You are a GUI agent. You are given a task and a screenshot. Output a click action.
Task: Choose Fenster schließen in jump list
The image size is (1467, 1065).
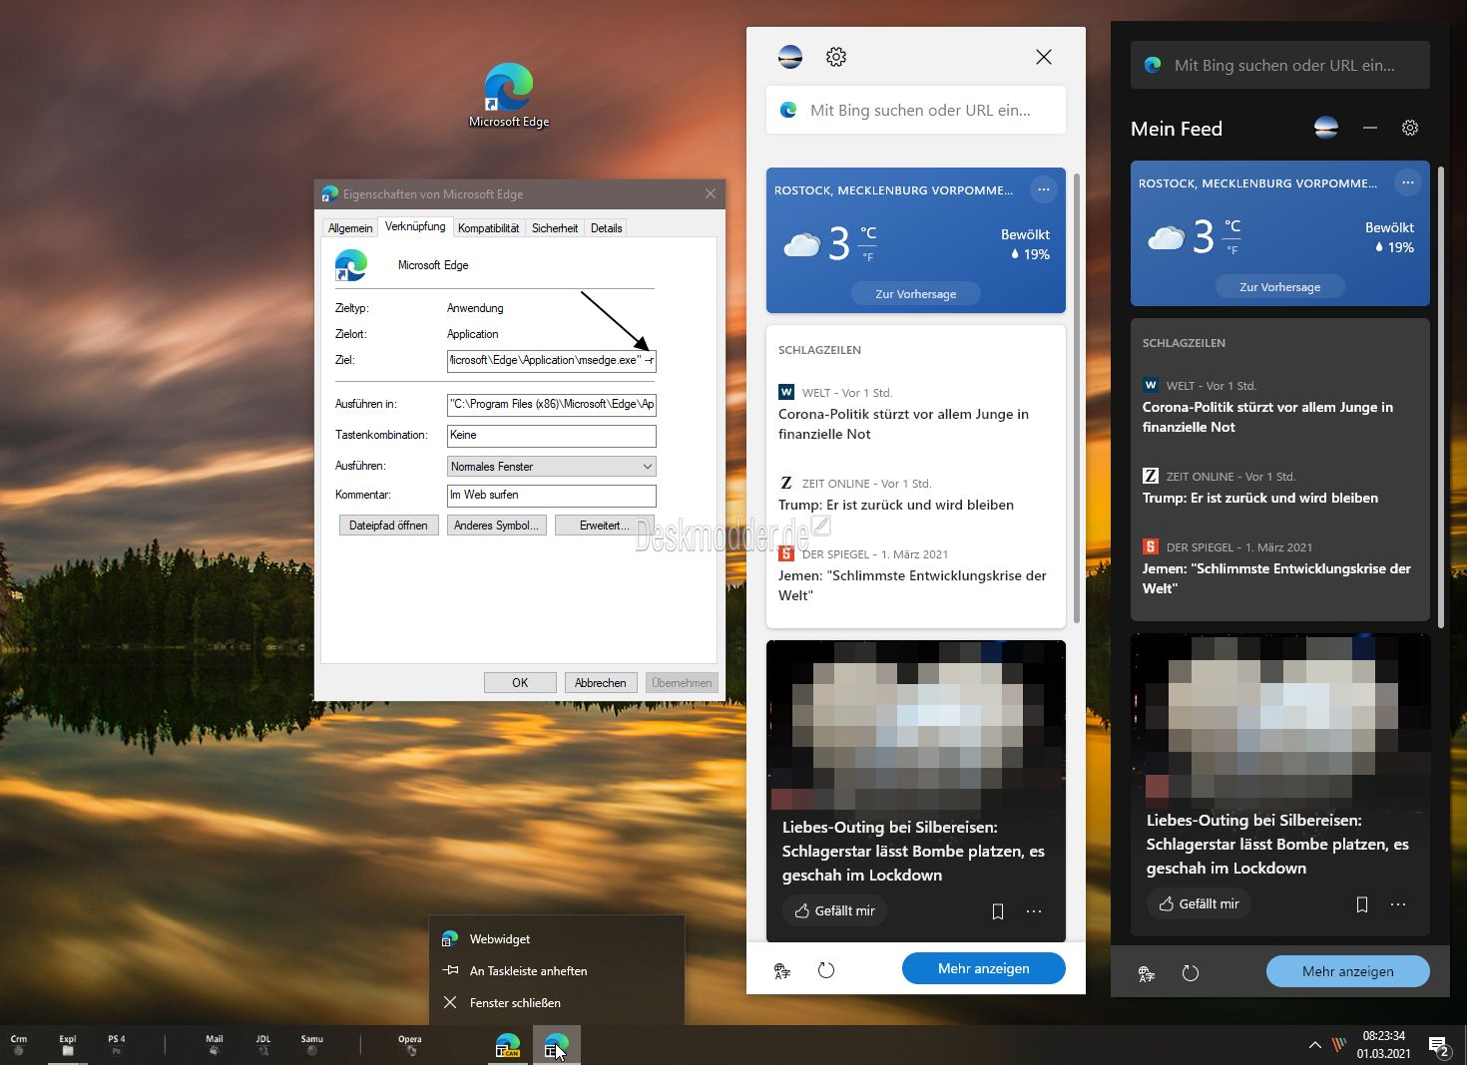(557, 1003)
